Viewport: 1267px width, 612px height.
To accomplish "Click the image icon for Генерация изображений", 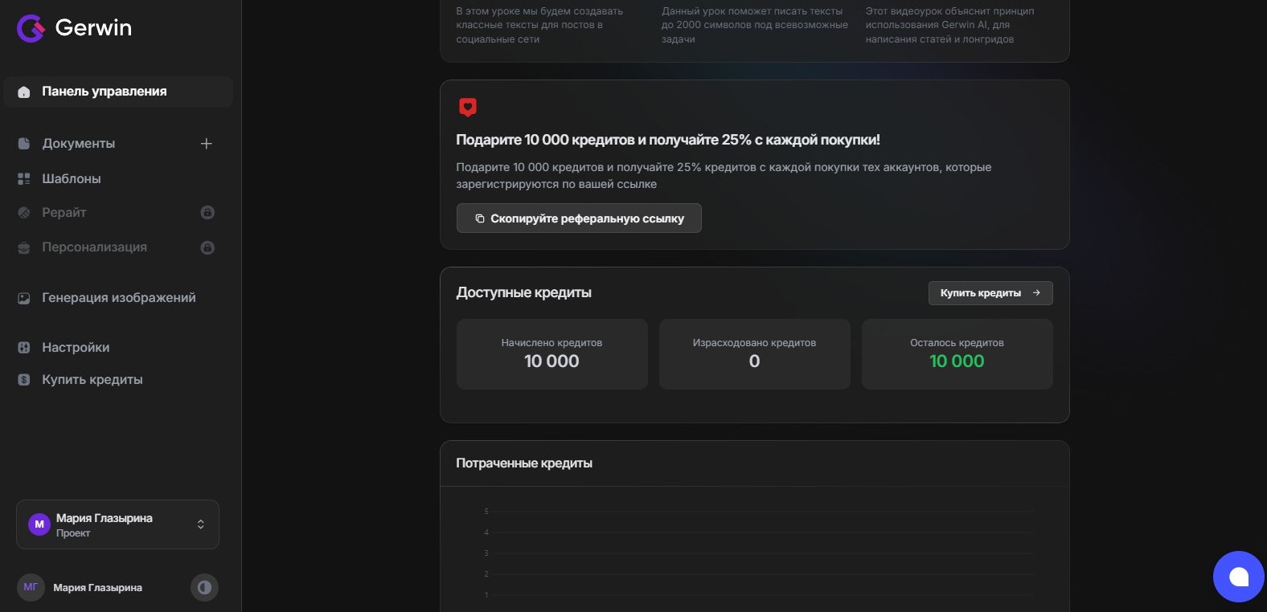I will tap(24, 298).
